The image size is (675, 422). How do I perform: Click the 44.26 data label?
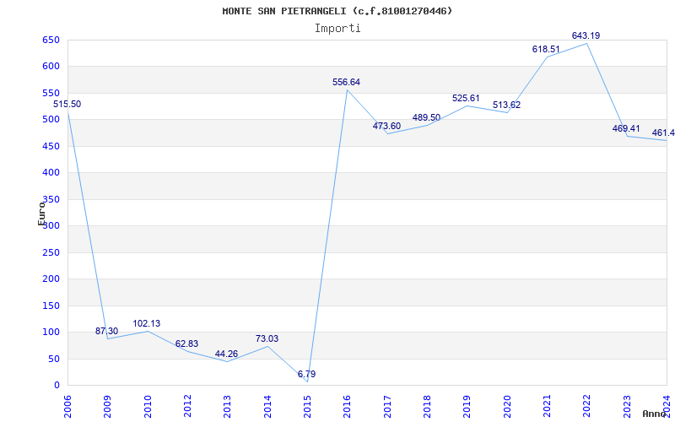click(226, 354)
